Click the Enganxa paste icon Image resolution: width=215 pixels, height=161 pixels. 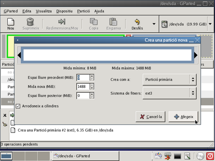pos(113,22)
